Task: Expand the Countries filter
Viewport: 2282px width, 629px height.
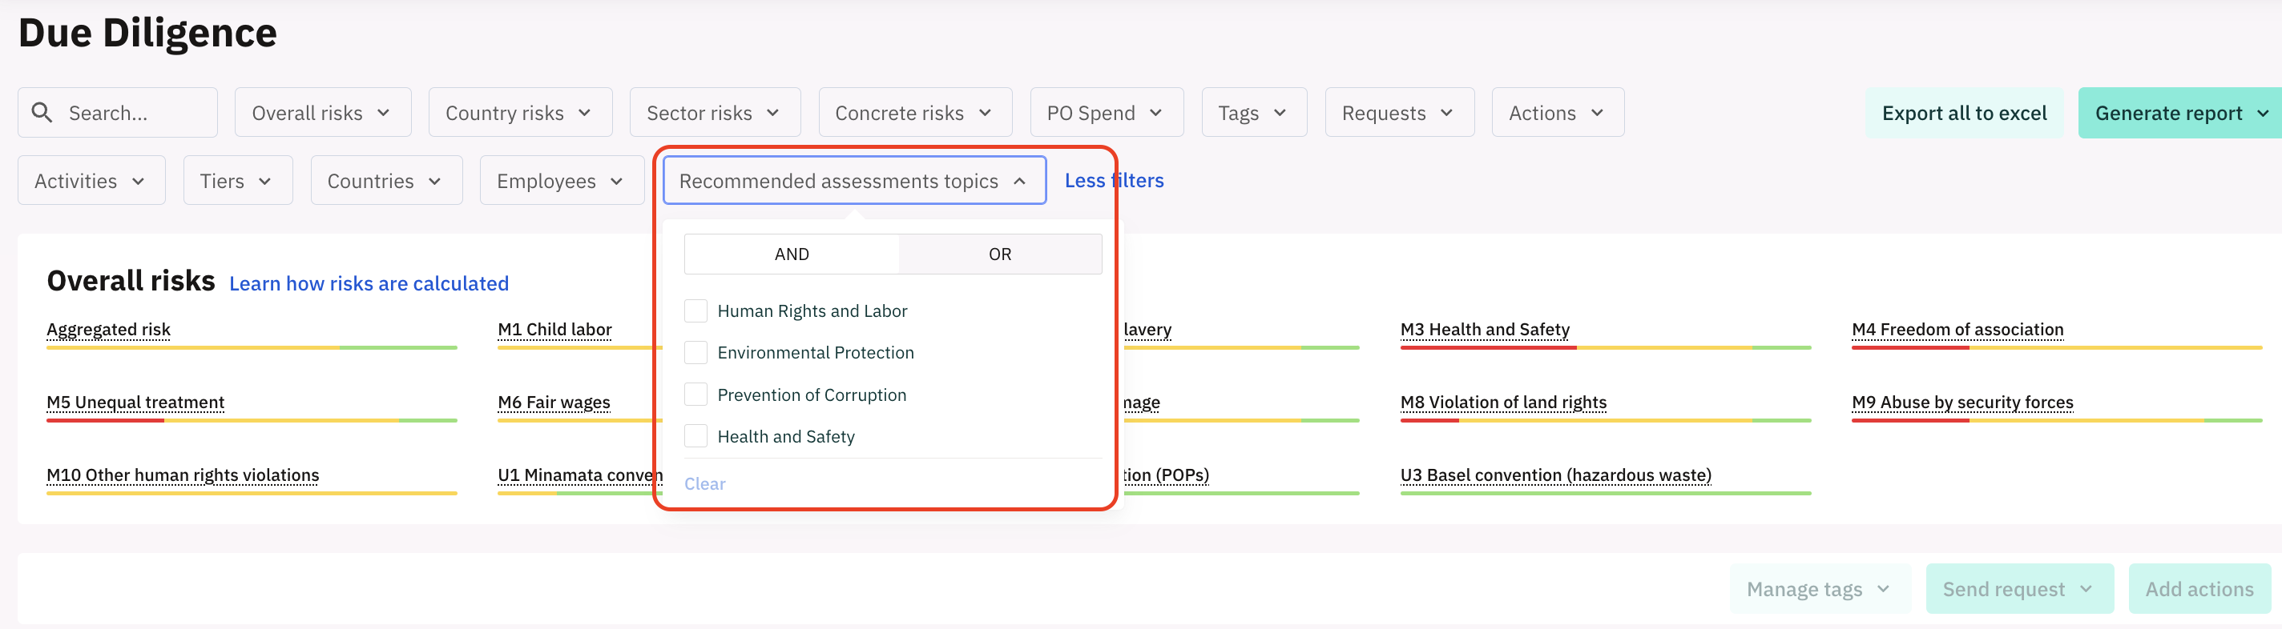Action: [386, 181]
